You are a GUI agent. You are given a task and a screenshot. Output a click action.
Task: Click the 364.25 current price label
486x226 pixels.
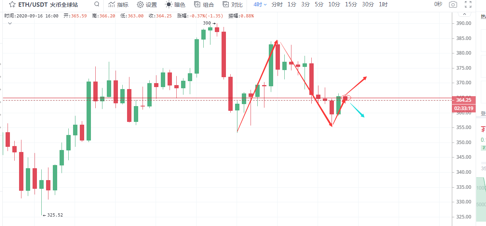coord(464,100)
